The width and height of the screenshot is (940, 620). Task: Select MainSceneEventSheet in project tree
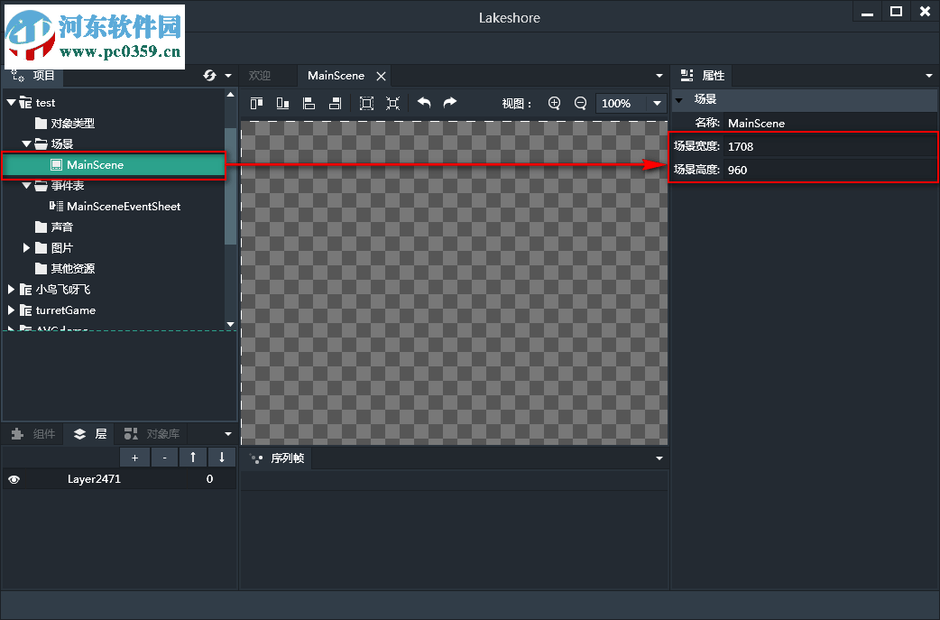point(123,206)
